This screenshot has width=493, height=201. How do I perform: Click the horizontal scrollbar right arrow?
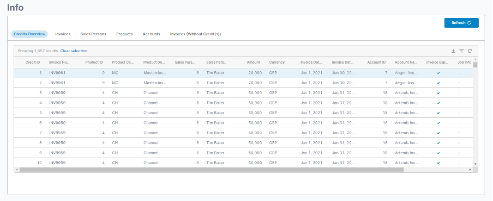[x=470, y=169]
